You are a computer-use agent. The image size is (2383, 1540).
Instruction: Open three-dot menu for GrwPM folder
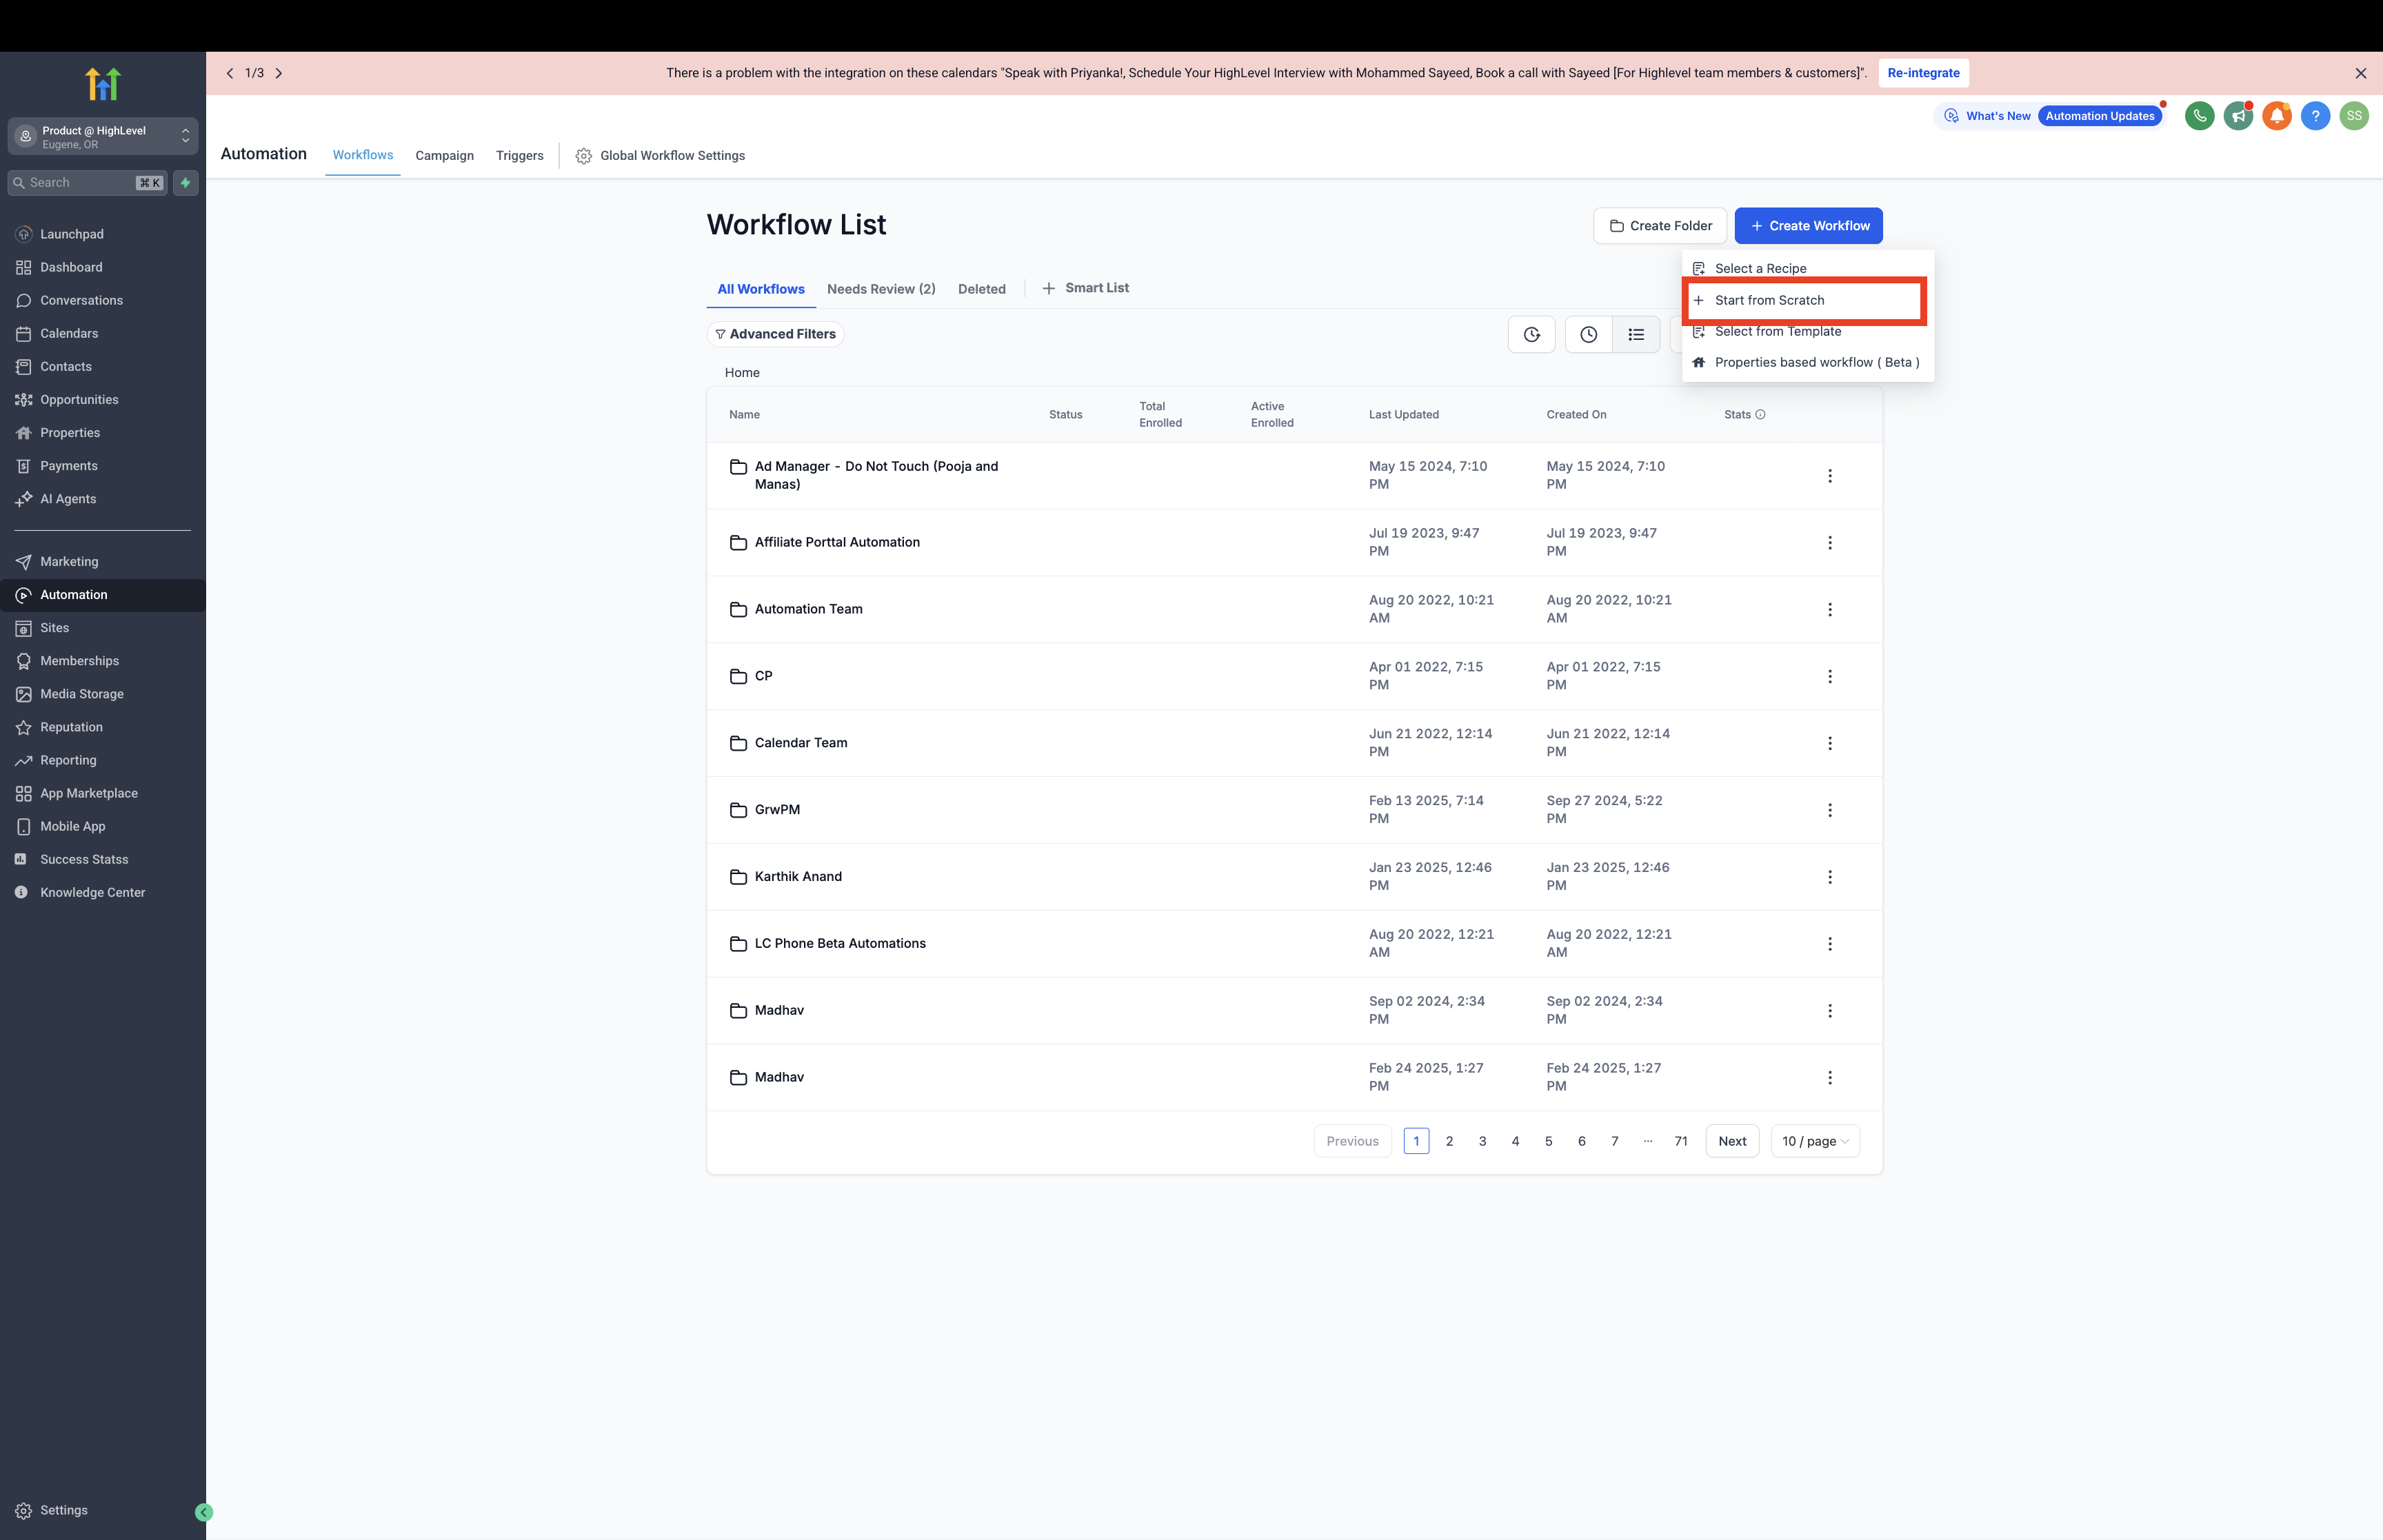1830,810
